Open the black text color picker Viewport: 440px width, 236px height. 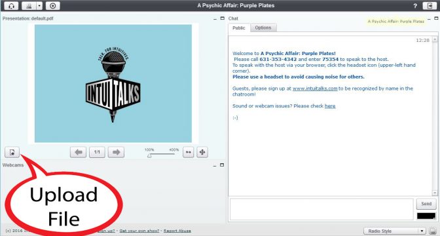[426, 216]
